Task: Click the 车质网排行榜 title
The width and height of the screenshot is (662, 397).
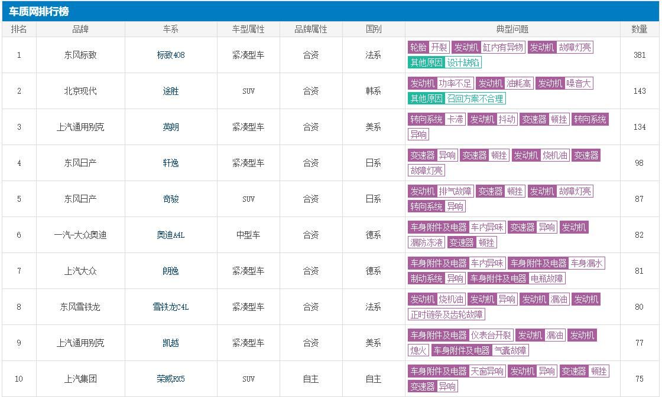Action: 39,11
